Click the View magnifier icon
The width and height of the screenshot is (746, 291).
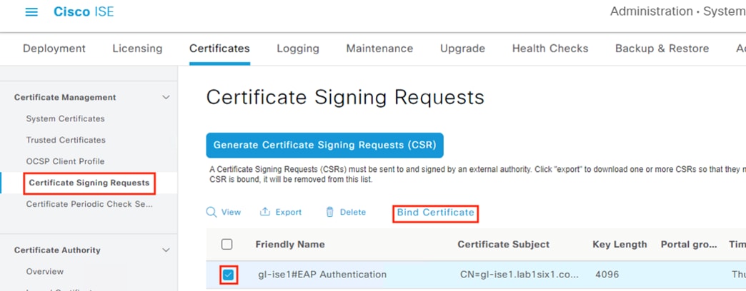212,213
